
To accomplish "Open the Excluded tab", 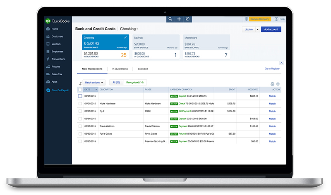I will pyautogui.click(x=142, y=69).
